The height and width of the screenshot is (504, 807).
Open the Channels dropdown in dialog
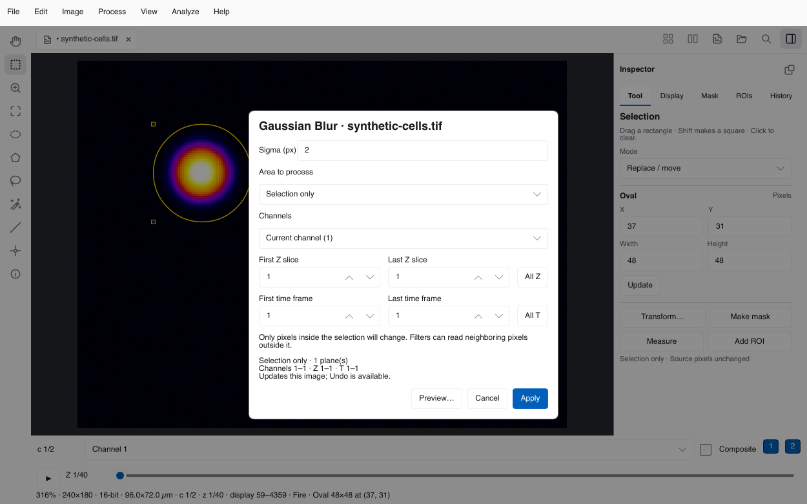coord(403,238)
